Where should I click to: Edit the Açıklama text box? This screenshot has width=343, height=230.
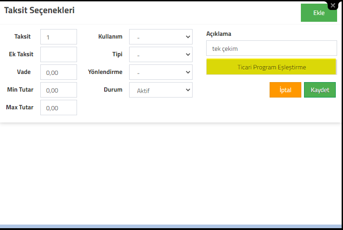pyautogui.click(x=271, y=48)
